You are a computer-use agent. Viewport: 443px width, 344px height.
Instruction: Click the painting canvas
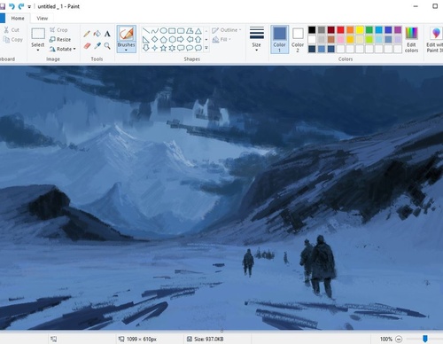coord(221,198)
